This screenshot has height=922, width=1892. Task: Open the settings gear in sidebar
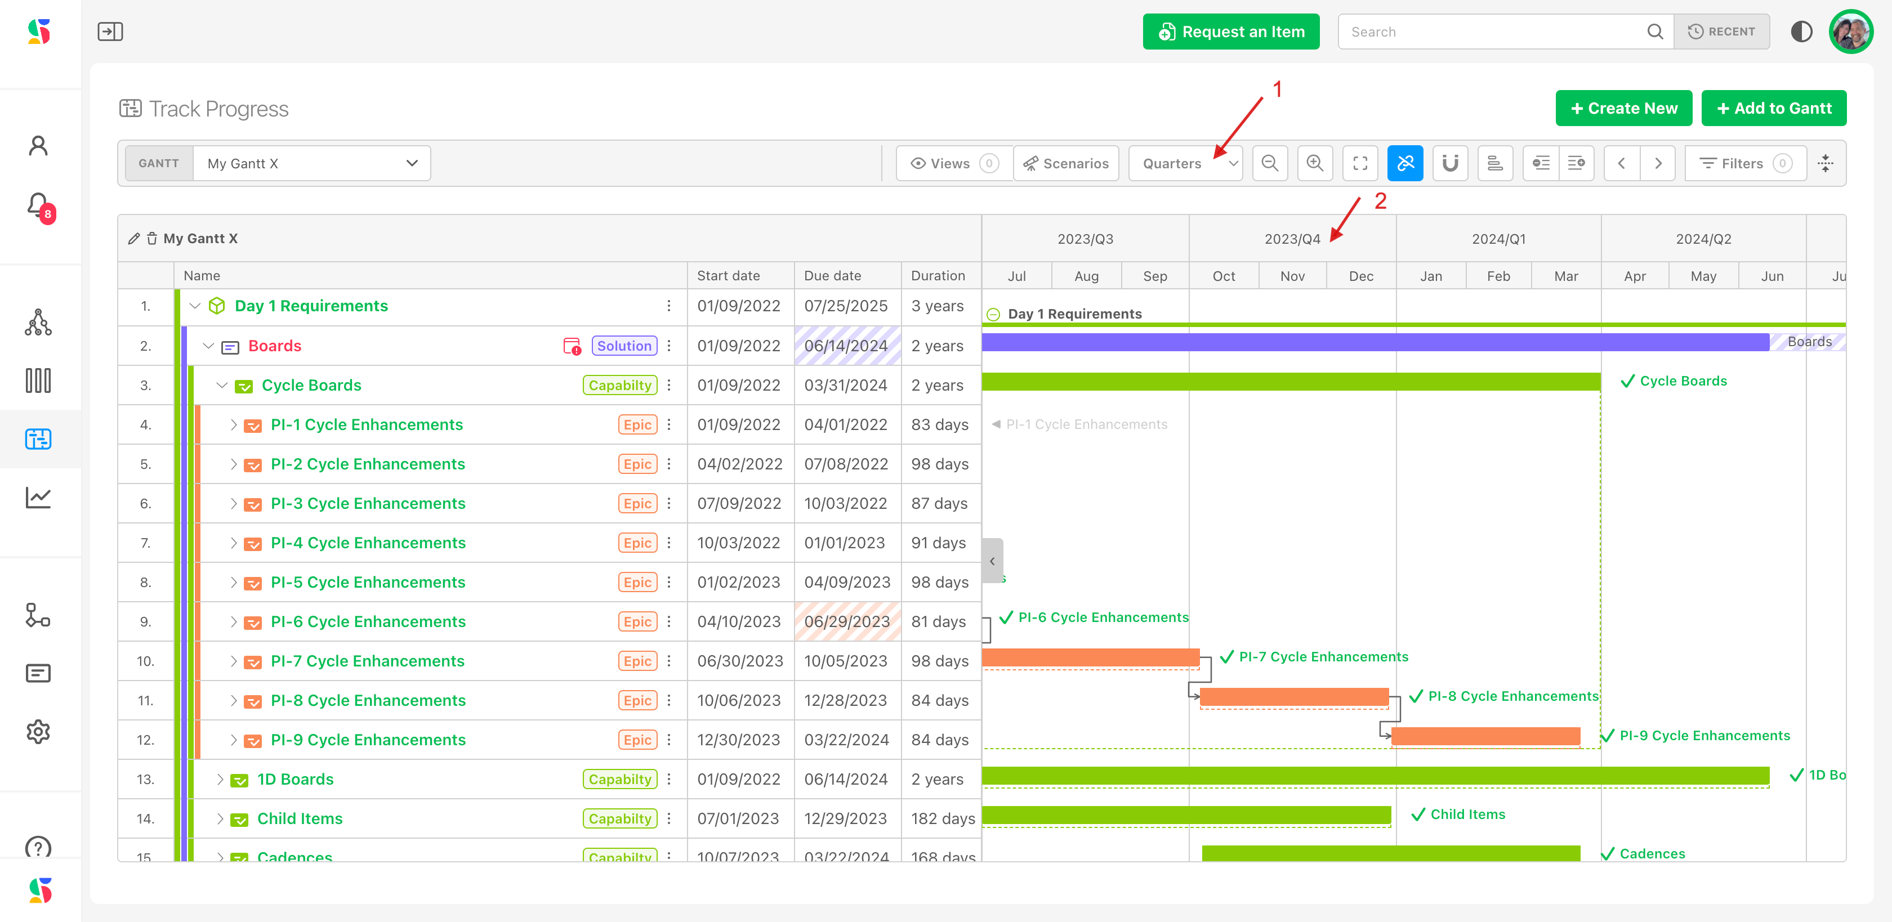(x=38, y=731)
